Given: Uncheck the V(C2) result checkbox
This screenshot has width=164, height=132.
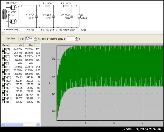Looking at the screenshot, I should 4,81.
